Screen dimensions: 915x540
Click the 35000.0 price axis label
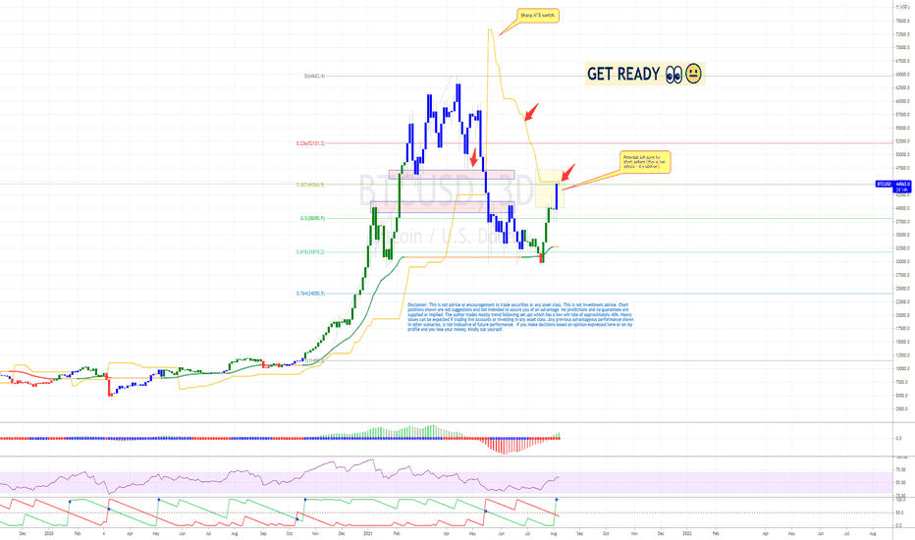coord(902,235)
